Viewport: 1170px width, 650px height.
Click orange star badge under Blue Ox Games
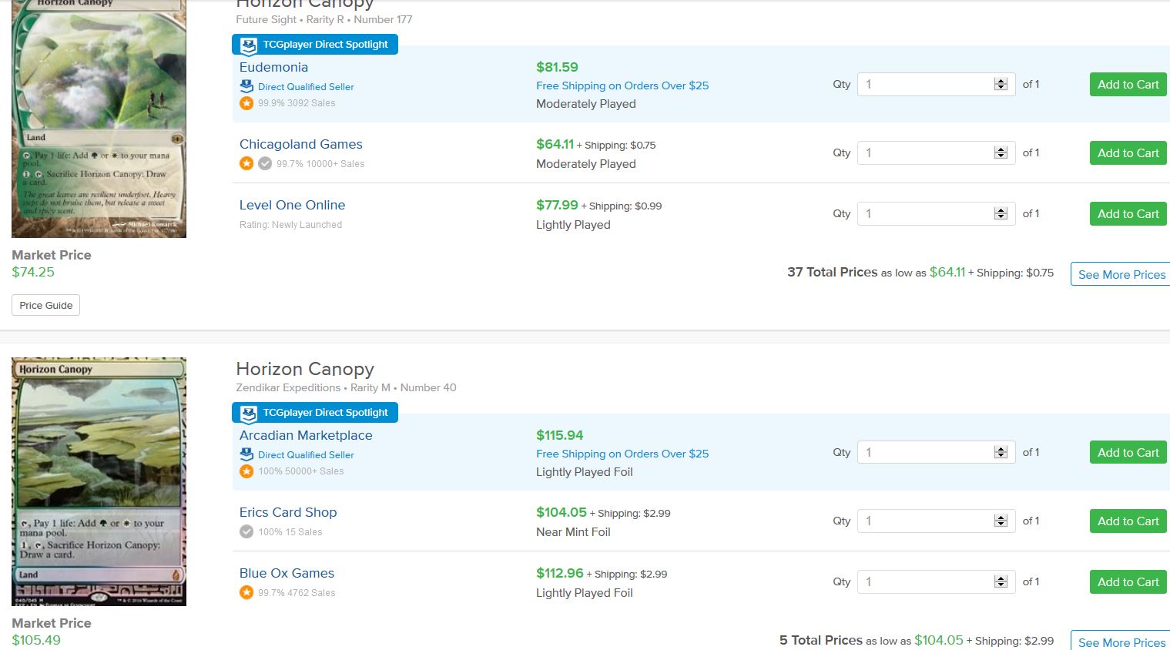[246, 593]
